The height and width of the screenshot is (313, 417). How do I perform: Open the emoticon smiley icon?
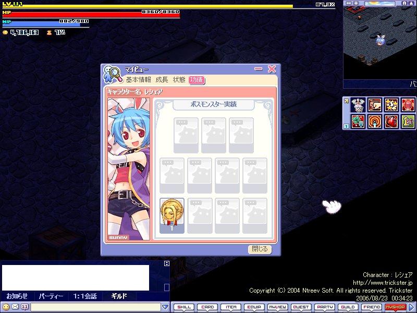[6, 307]
